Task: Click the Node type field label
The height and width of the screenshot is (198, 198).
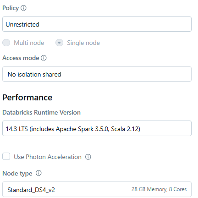Action: 17,173
